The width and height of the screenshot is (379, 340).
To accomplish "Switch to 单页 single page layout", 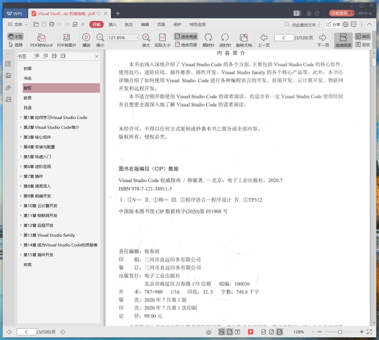I will [x=363, y=37].
